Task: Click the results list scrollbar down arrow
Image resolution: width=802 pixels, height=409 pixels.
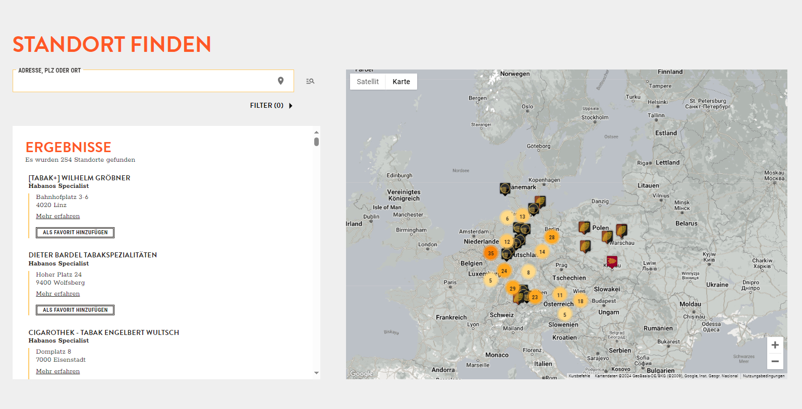Action: tap(316, 373)
